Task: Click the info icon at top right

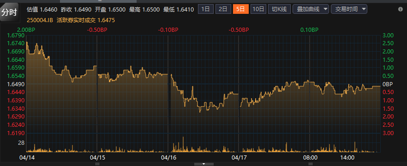Action: (400, 9)
